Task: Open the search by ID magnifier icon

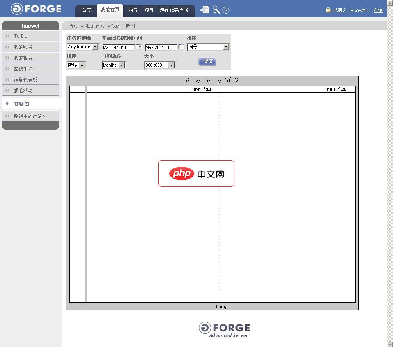Action: (216, 10)
